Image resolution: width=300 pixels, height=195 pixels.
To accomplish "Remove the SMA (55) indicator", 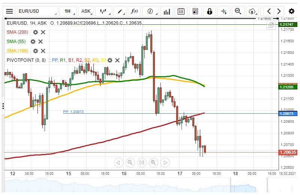I will point(40,42).
